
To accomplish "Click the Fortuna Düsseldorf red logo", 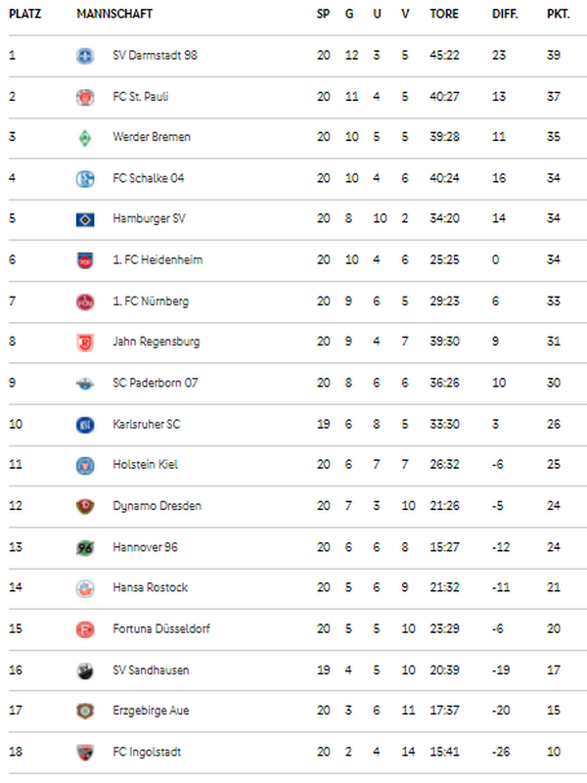I will 85,629.
